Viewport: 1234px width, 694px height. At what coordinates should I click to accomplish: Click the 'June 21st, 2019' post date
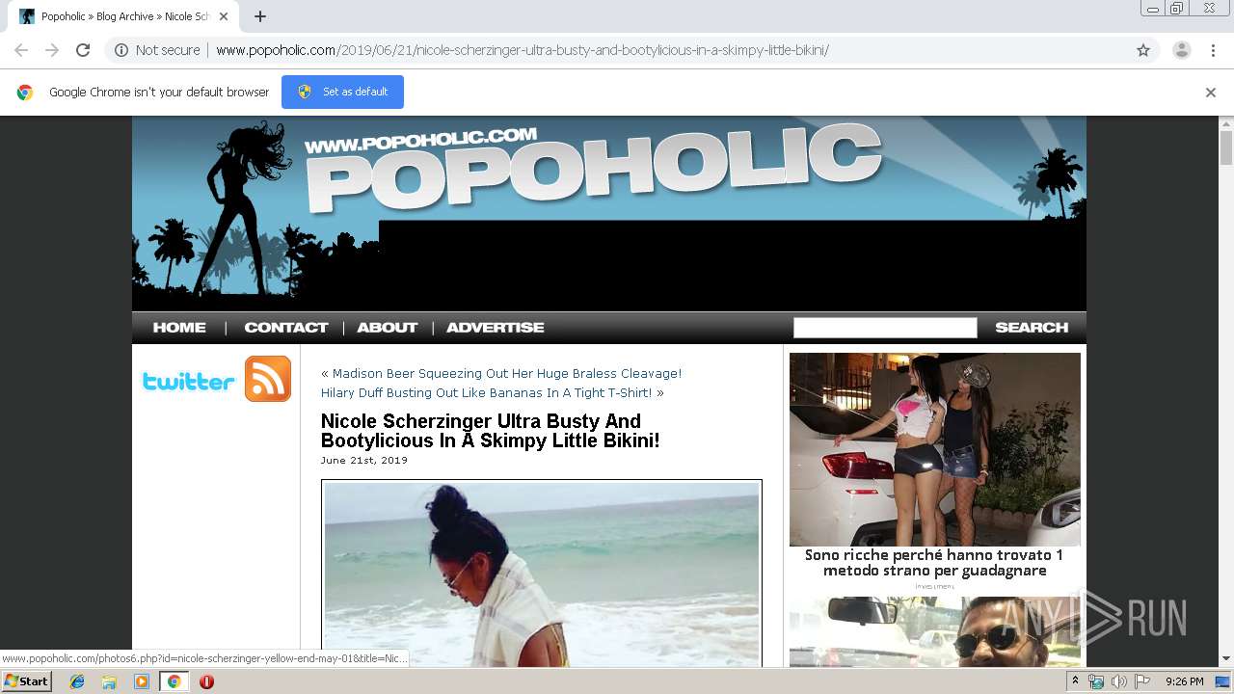click(364, 461)
